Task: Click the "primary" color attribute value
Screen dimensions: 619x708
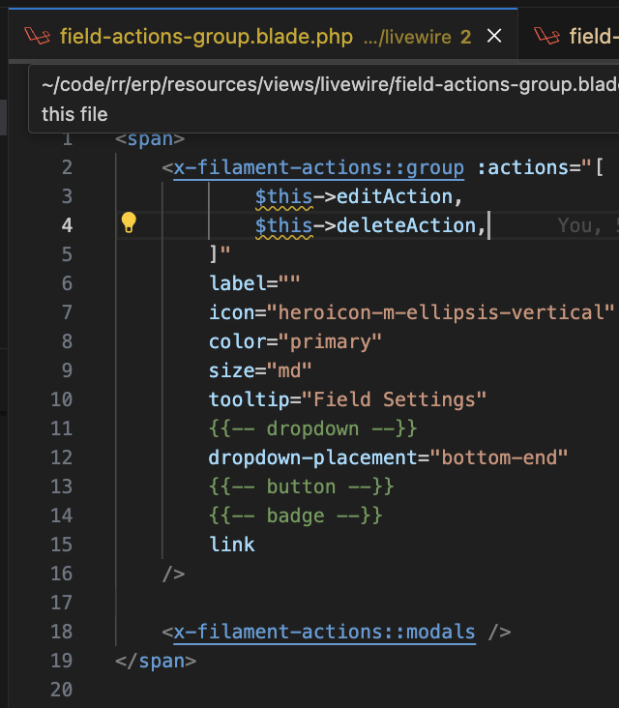Action: coord(330,341)
